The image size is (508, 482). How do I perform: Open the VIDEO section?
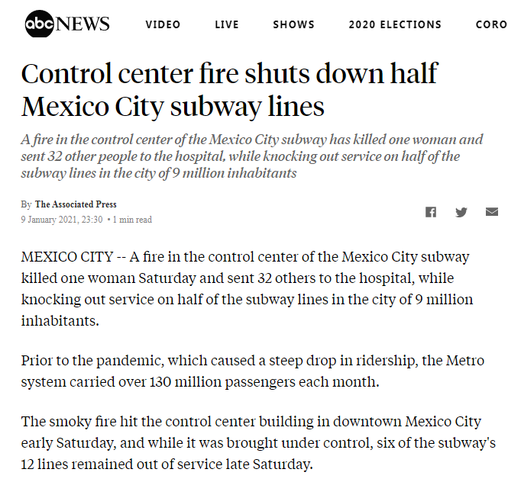(x=164, y=24)
